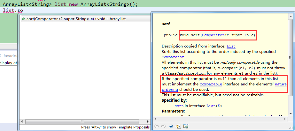
Task: Click the Open Declaration icon with yellow arrow
Action: coord(178,126)
